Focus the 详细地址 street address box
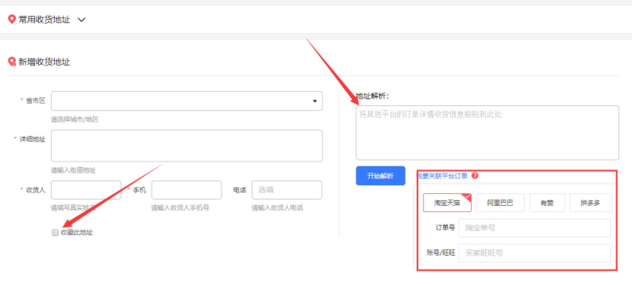 (187, 146)
